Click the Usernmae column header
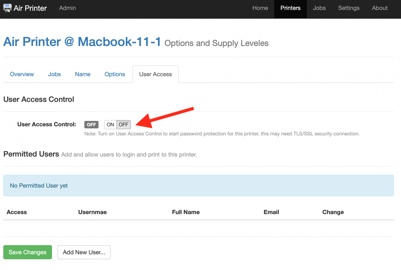 click(92, 212)
